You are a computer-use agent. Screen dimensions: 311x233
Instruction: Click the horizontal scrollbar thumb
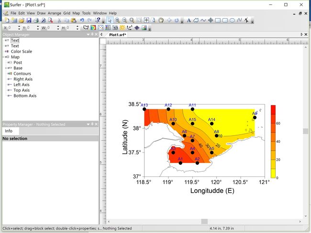pos(204,221)
